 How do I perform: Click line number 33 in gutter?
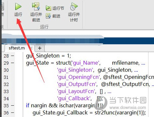coord(6,91)
